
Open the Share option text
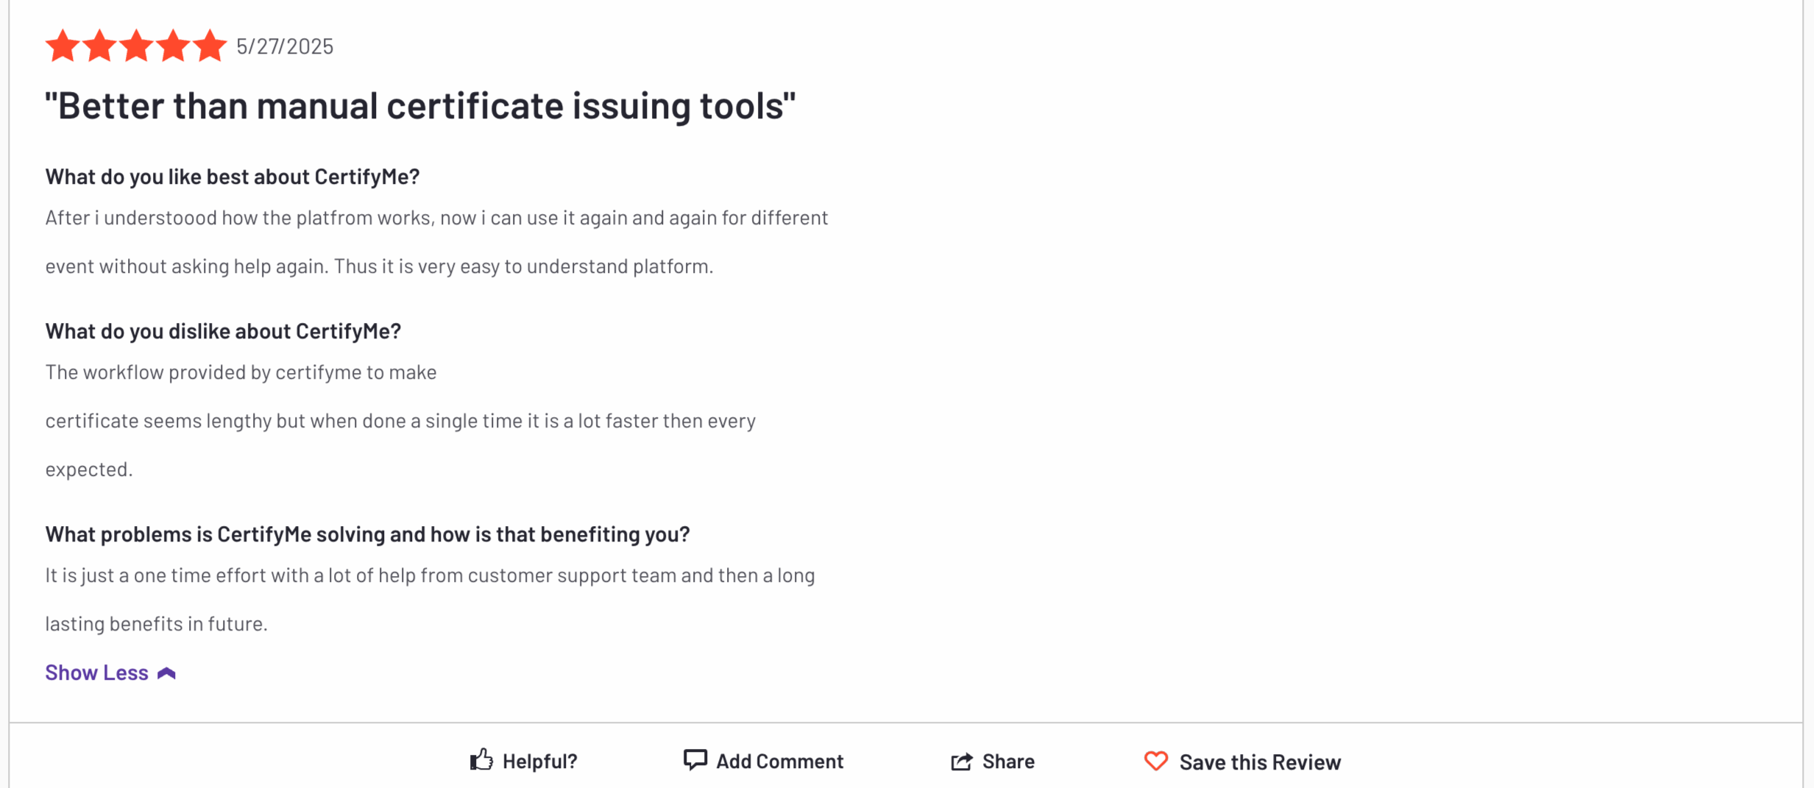[1008, 762]
